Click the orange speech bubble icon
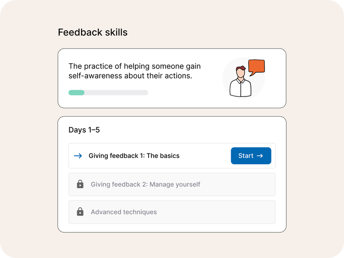 click(x=257, y=67)
